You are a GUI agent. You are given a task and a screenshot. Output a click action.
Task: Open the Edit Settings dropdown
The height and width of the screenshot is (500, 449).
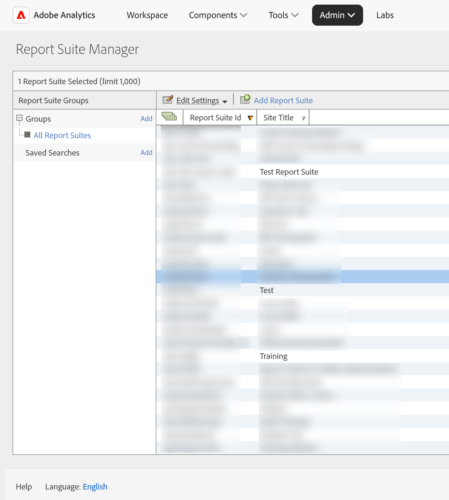coord(201,100)
